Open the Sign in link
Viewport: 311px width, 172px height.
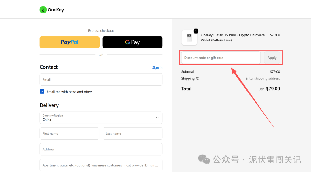157,68
